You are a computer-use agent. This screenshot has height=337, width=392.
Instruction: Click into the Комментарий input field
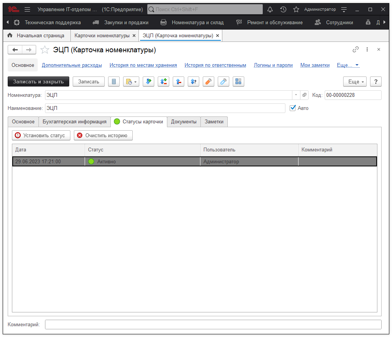[213, 325]
